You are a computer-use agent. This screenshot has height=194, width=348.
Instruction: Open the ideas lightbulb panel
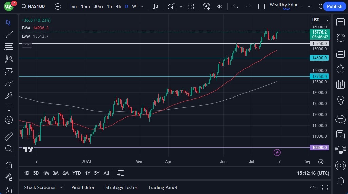coord(340,100)
